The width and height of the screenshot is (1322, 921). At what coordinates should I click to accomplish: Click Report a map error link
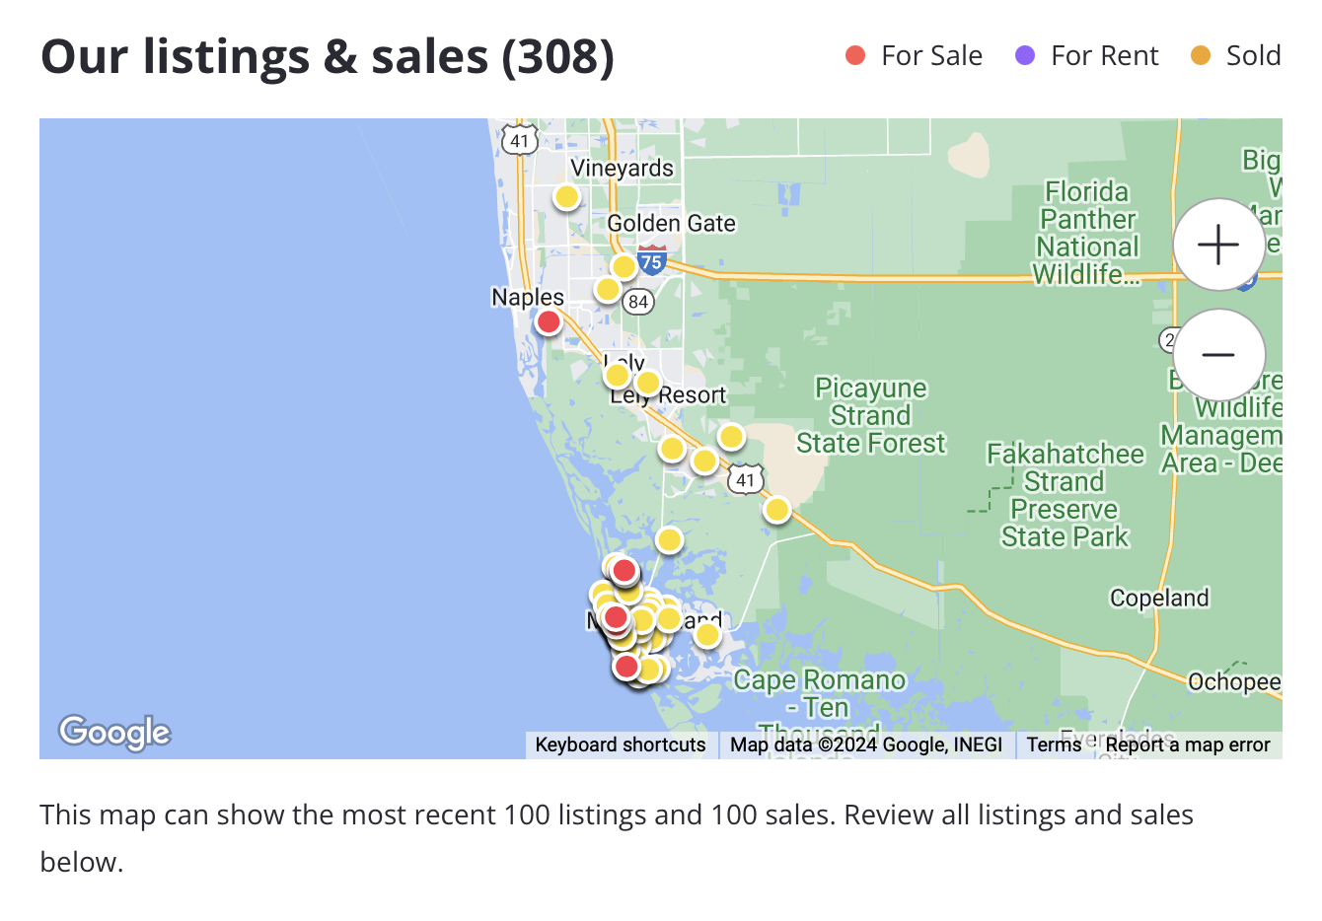1188,744
